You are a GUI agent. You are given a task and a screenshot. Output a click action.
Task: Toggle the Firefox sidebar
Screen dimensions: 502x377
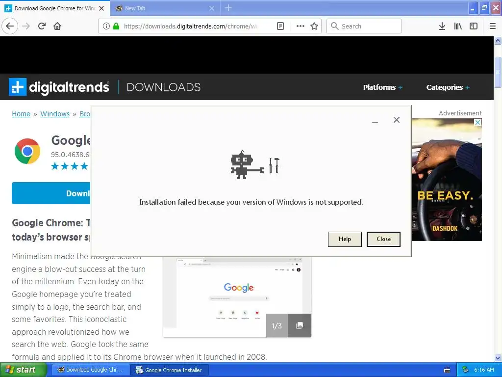pyautogui.click(x=474, y=26)
